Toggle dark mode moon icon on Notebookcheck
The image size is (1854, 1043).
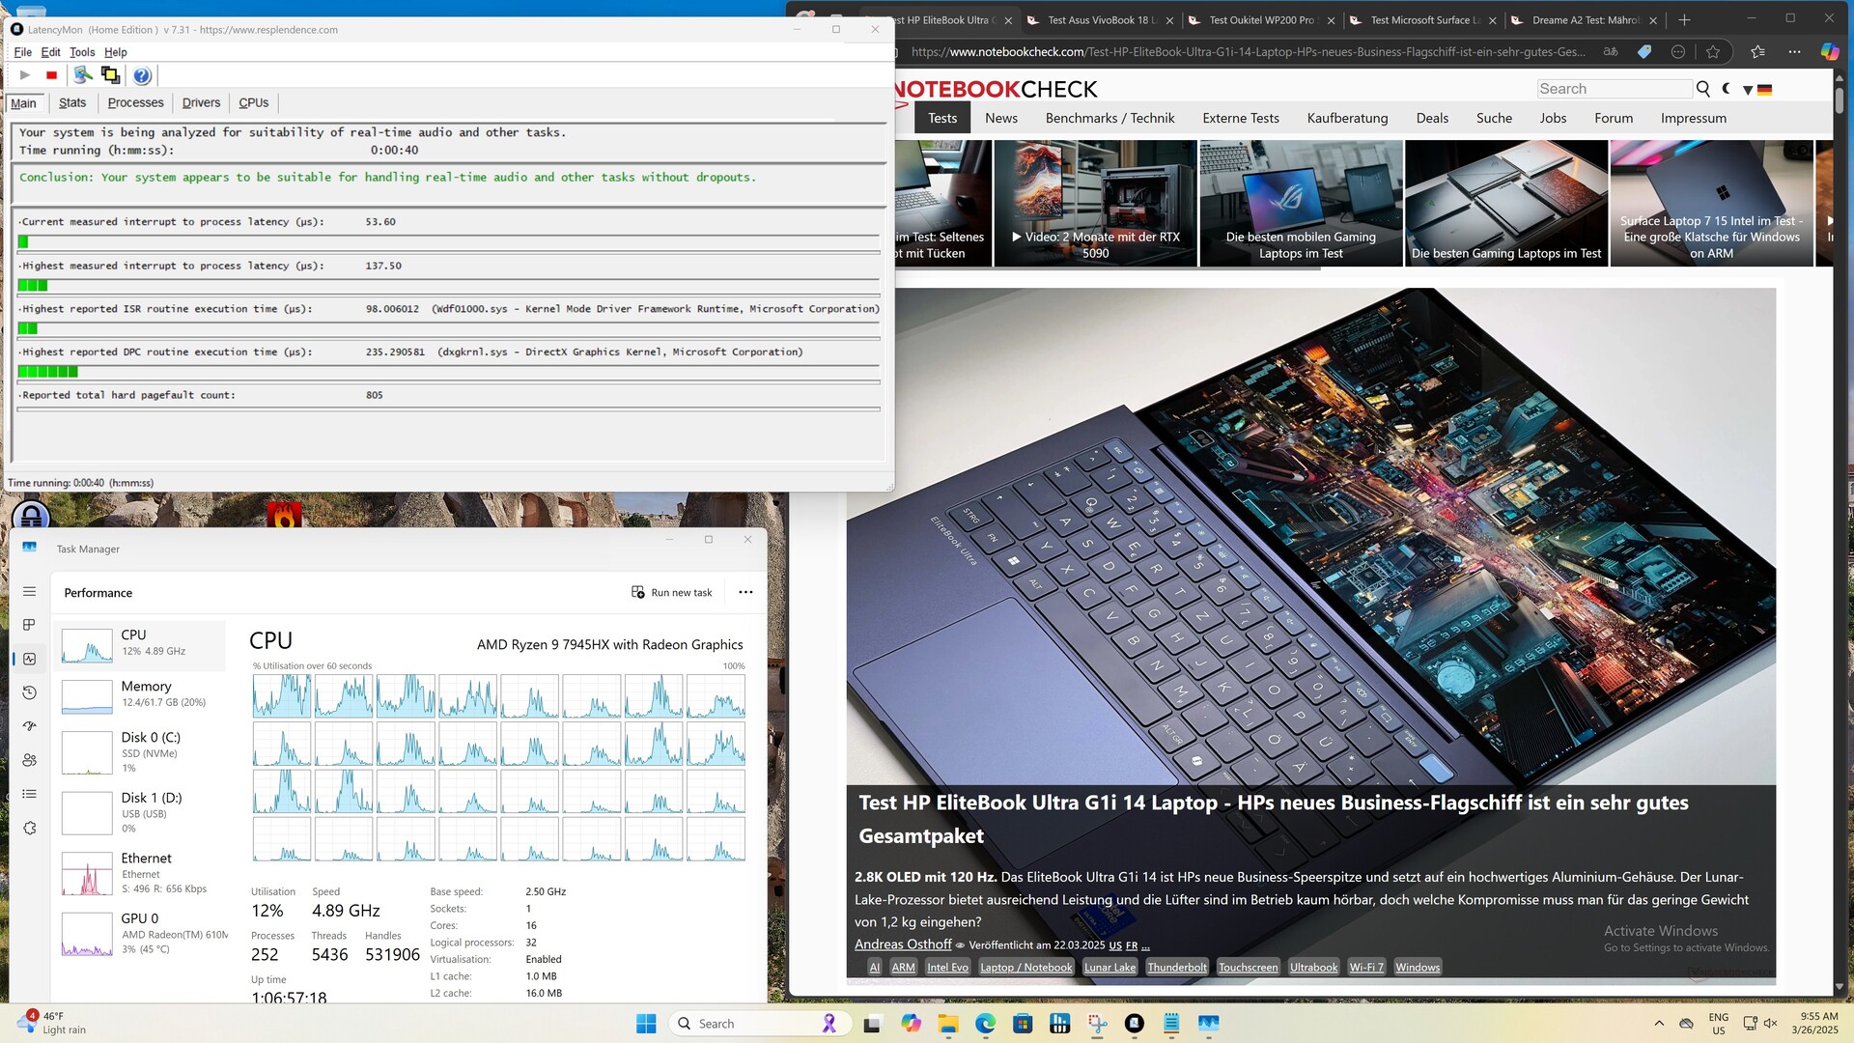point(1727,89)
